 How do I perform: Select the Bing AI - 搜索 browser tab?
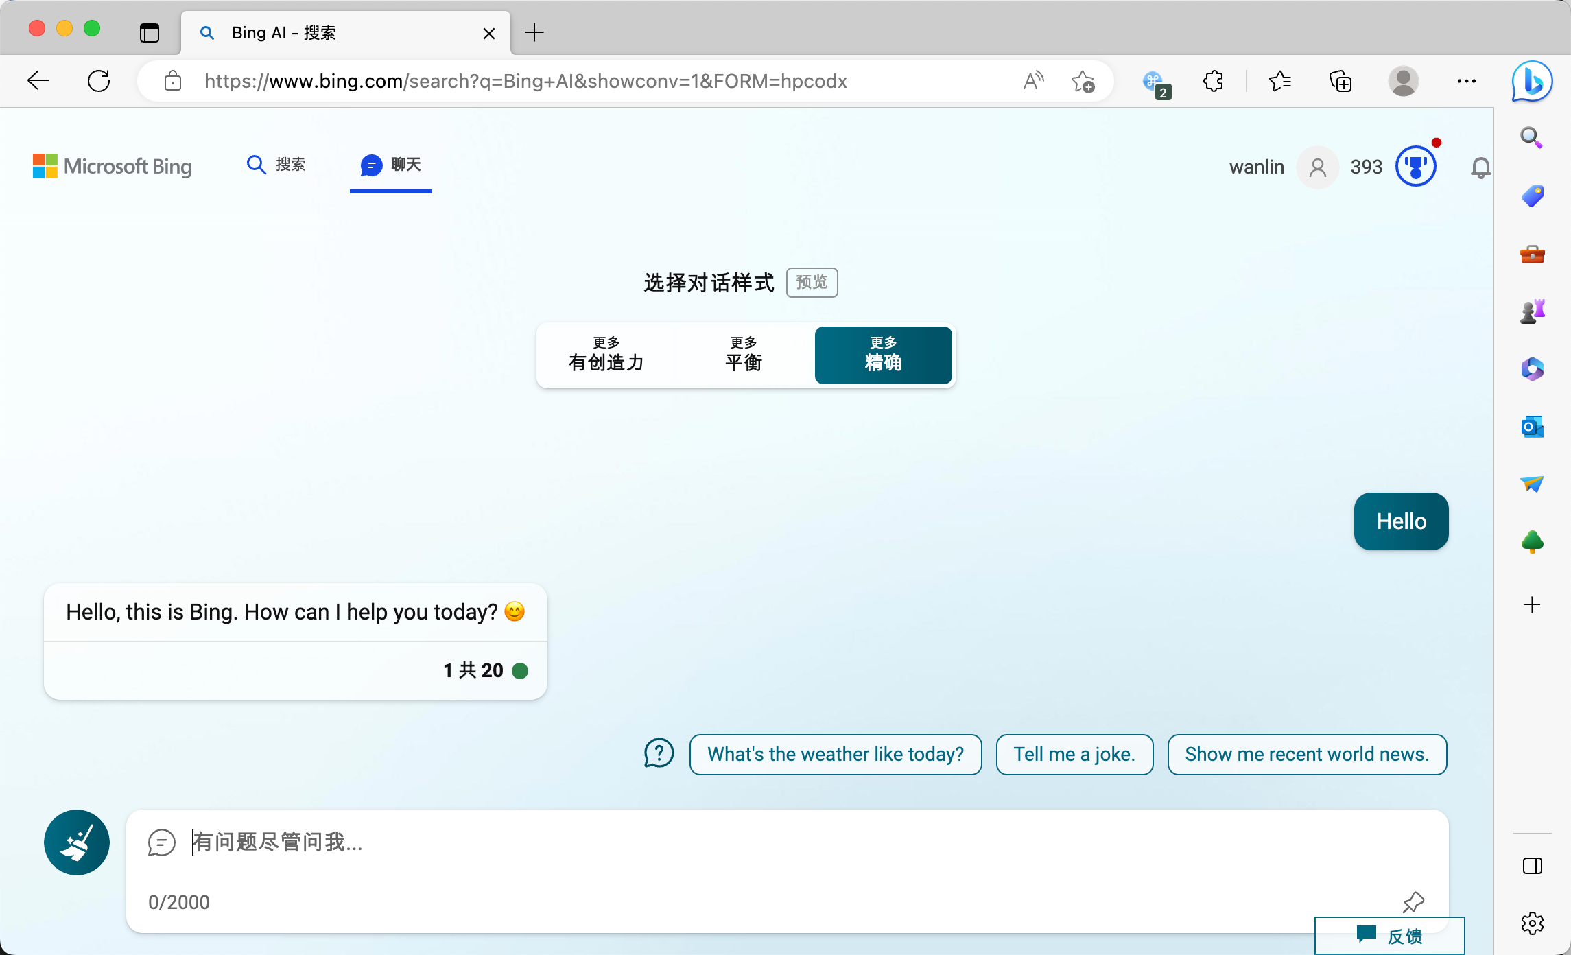[x=346, y=33]
